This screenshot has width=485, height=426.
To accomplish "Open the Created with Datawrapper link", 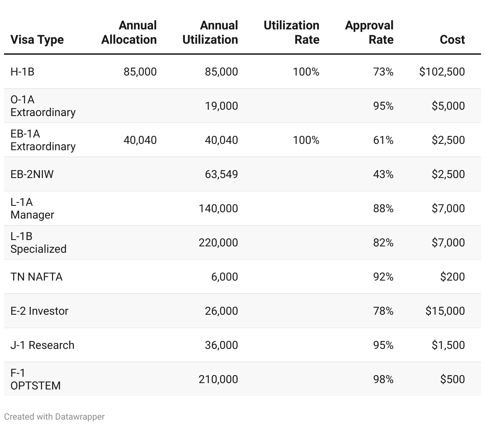I will click(x=54, y=416).
